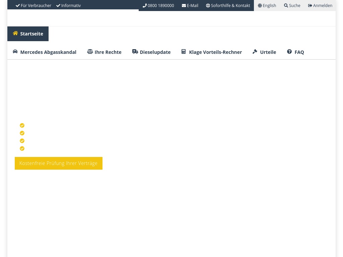343x257 pixels.
Task: Click the home icon beside Startseite
Action: coord(15,33)
